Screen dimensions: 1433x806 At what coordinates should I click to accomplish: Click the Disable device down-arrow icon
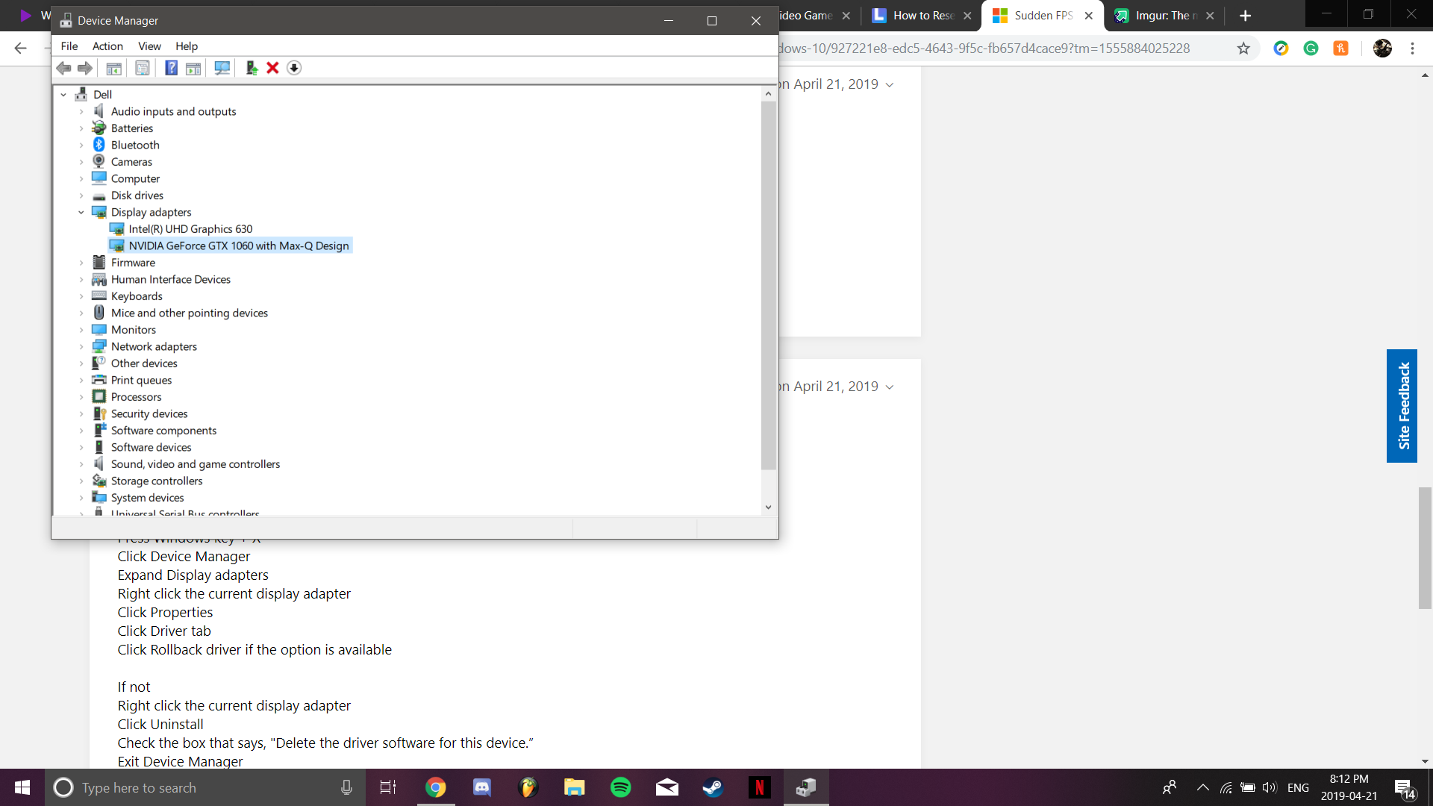pyautogui.click(x=294, y=68)
